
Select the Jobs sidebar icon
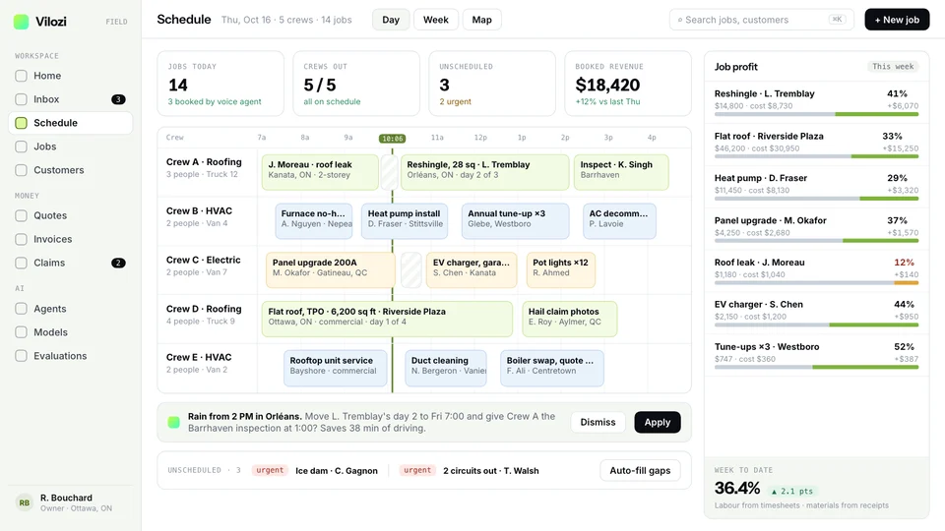(x=21, y=147)
